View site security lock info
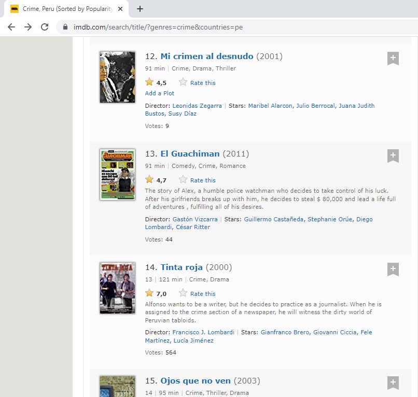418x397 pixels. 65,27
